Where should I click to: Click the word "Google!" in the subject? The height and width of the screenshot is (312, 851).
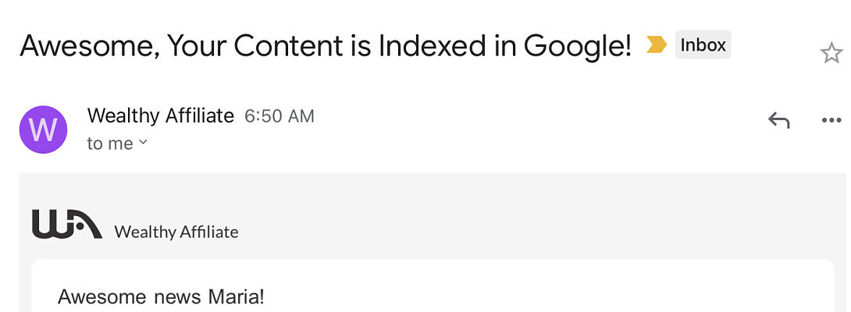coord(577,46)
